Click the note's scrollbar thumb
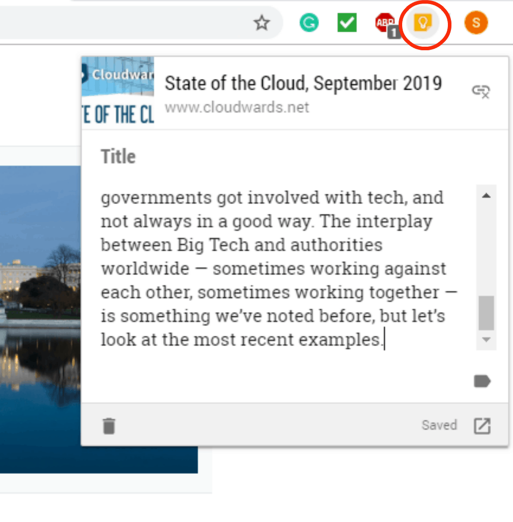Image resolution: width=513 pixels, height=522 pixels. click(486, 313)
